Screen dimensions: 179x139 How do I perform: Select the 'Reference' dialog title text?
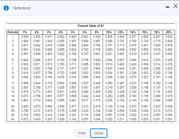pos(22,8)
